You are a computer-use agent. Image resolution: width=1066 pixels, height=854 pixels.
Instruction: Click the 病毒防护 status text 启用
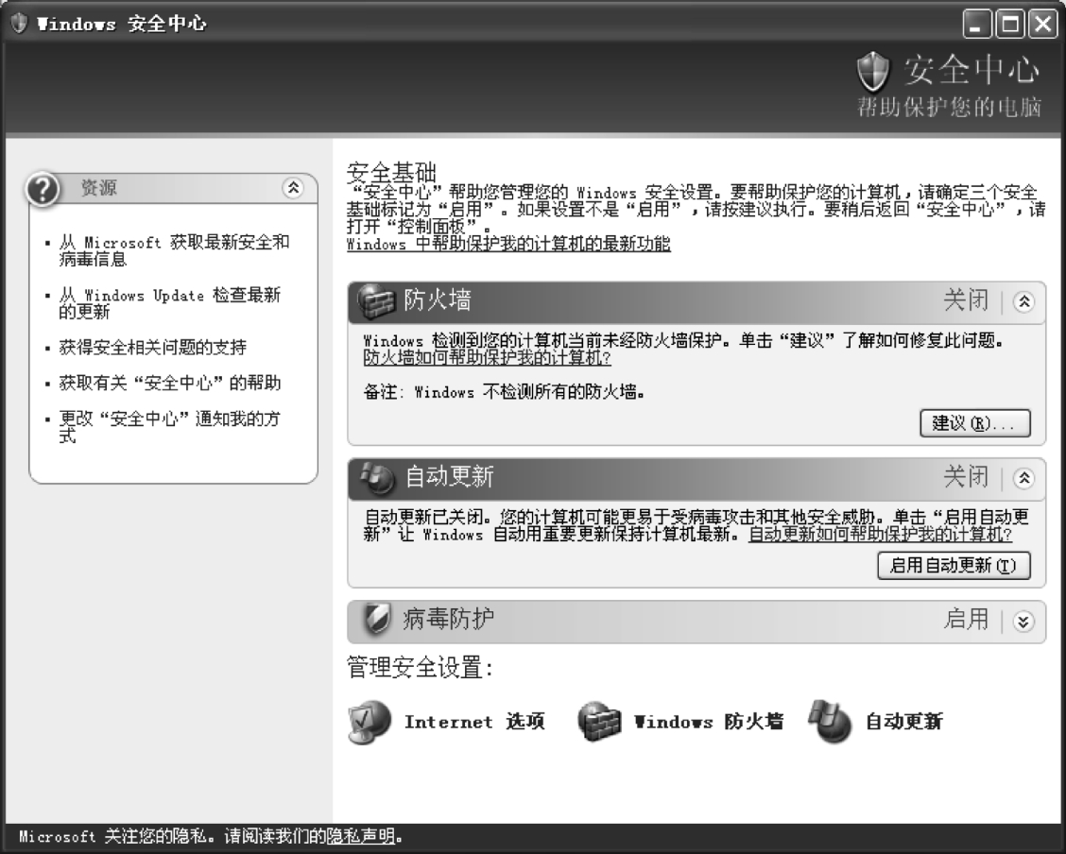click(966, 620)
